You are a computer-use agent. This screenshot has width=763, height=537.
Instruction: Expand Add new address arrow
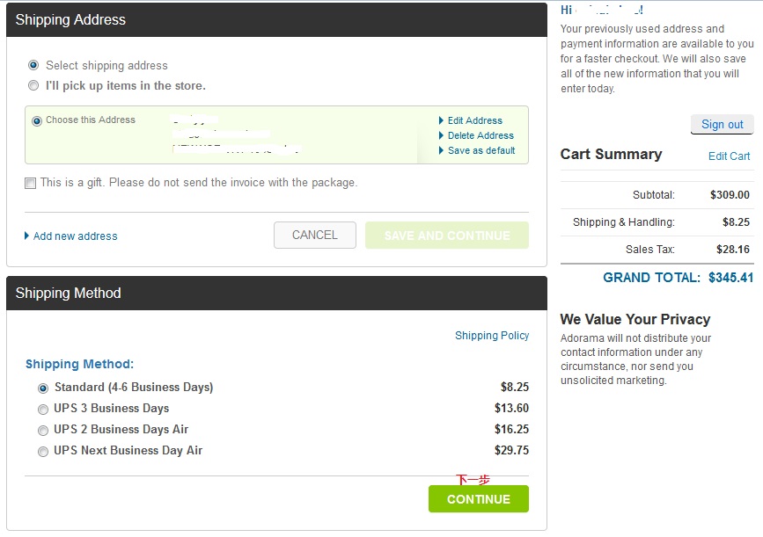pos(27,236)
